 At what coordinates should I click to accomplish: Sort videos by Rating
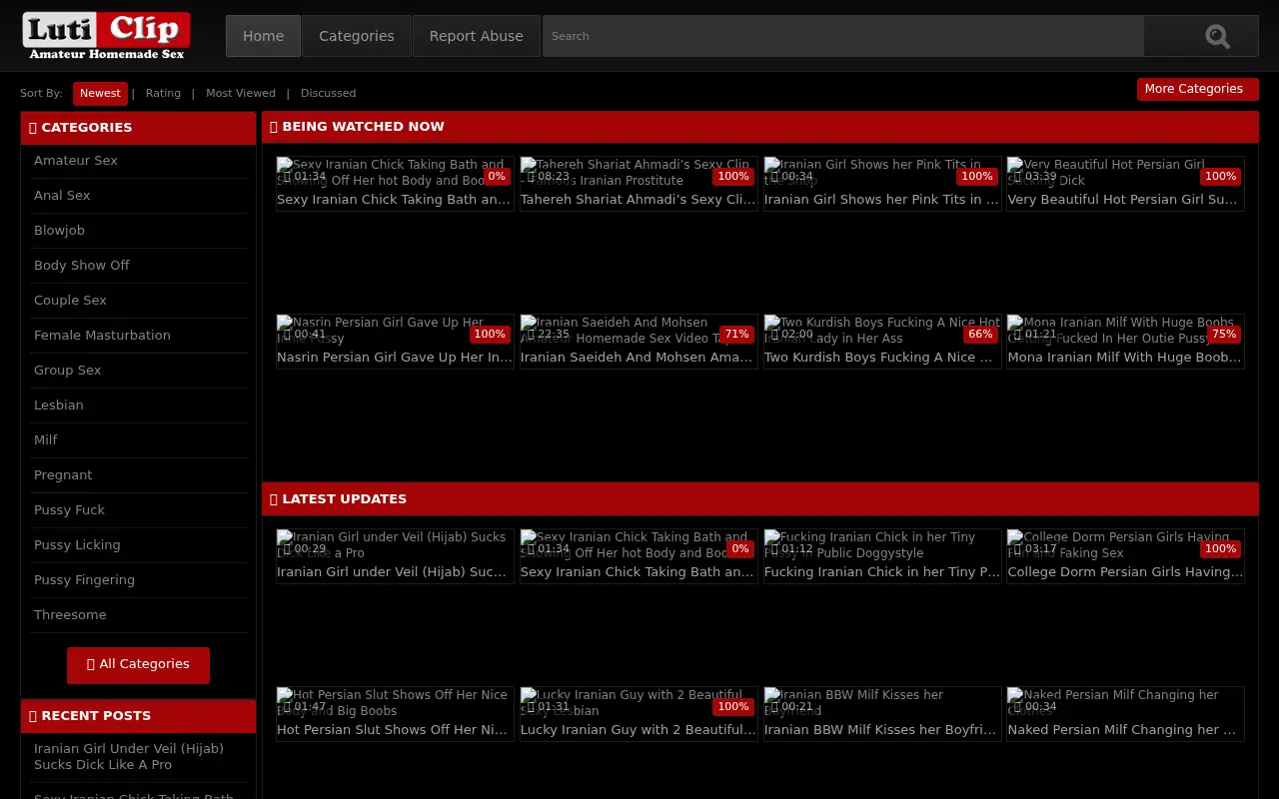point(163,93)
